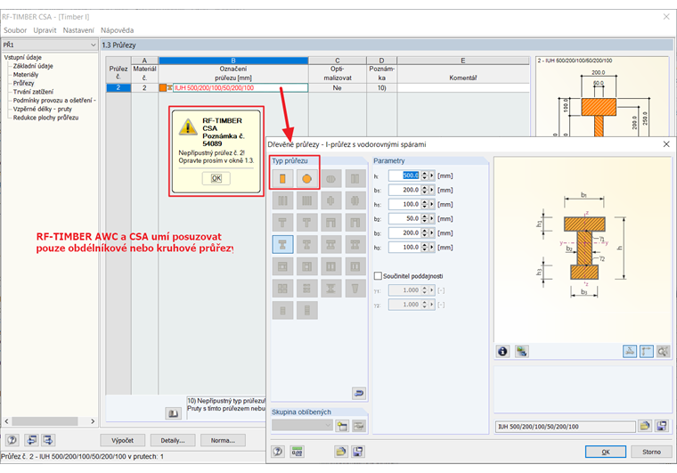Image resolution: width=677 pixels, height=473 pixels.
Task: Select Průřezy in navigation tree
Action: 23,83
